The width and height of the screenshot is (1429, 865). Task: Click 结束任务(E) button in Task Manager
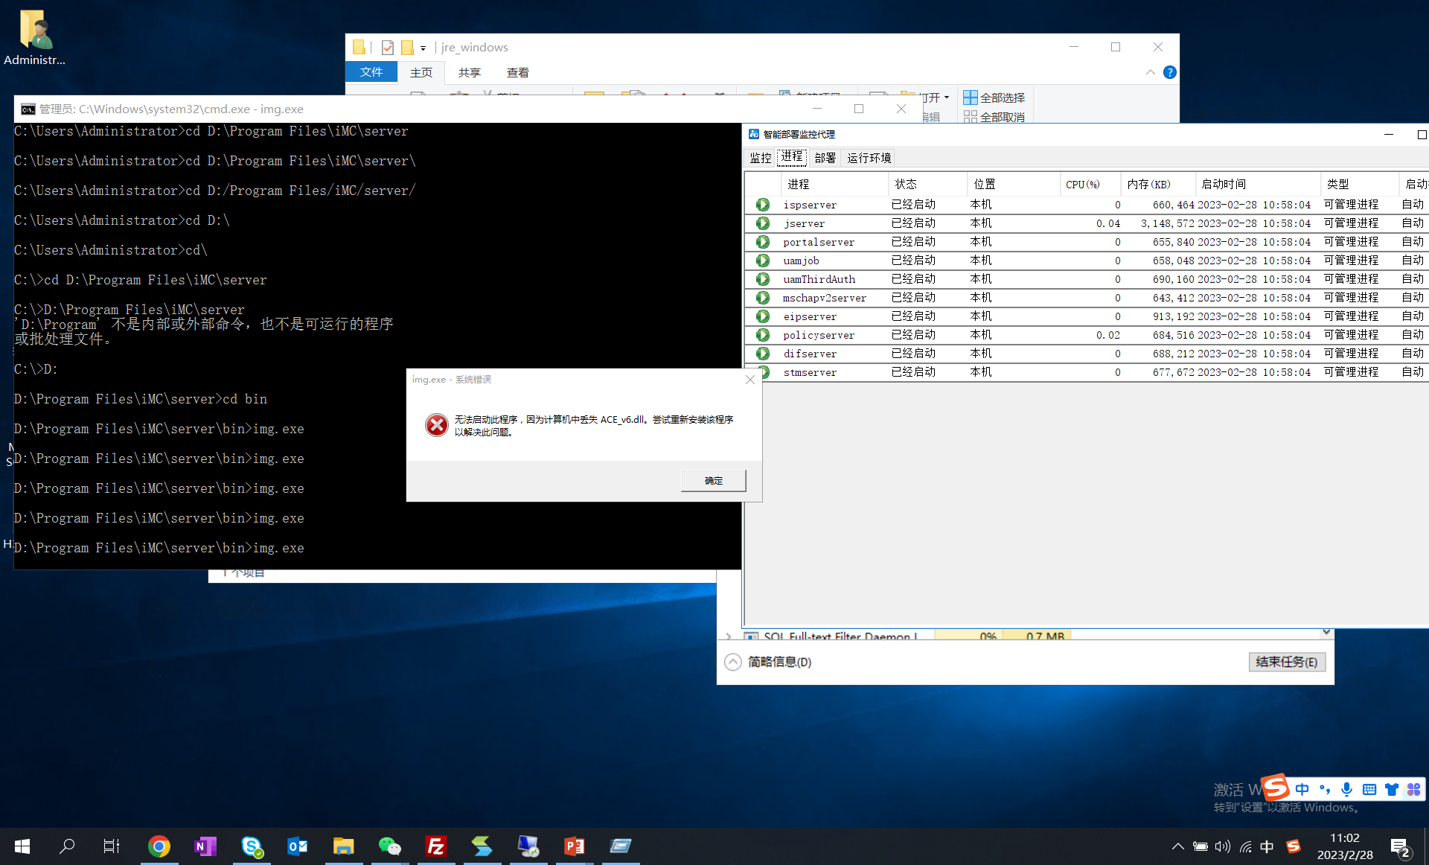coord(1286,662)
